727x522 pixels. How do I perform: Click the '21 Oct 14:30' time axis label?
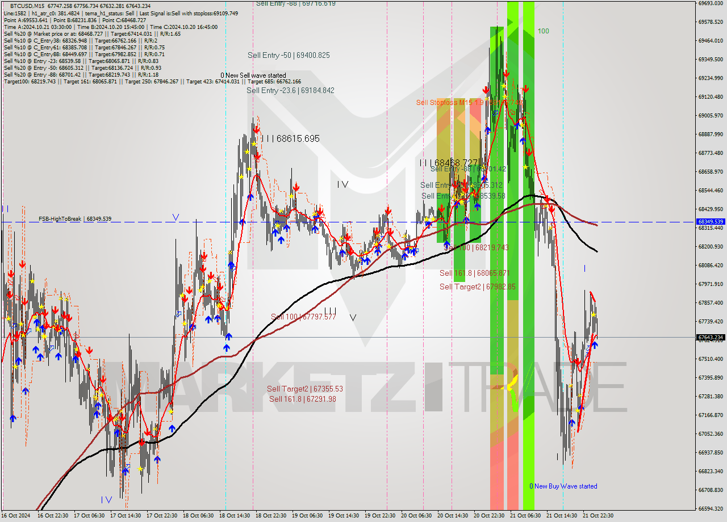(x=562, y=516)
